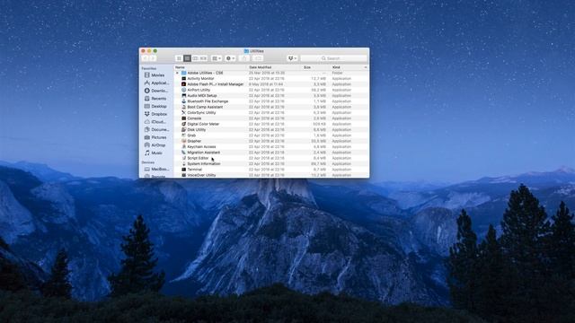Switch to list view in Finder toolbar
Image resolution: width=575 pixels, height=323 pixels.
pyautogui.click(x=187, y=58)
